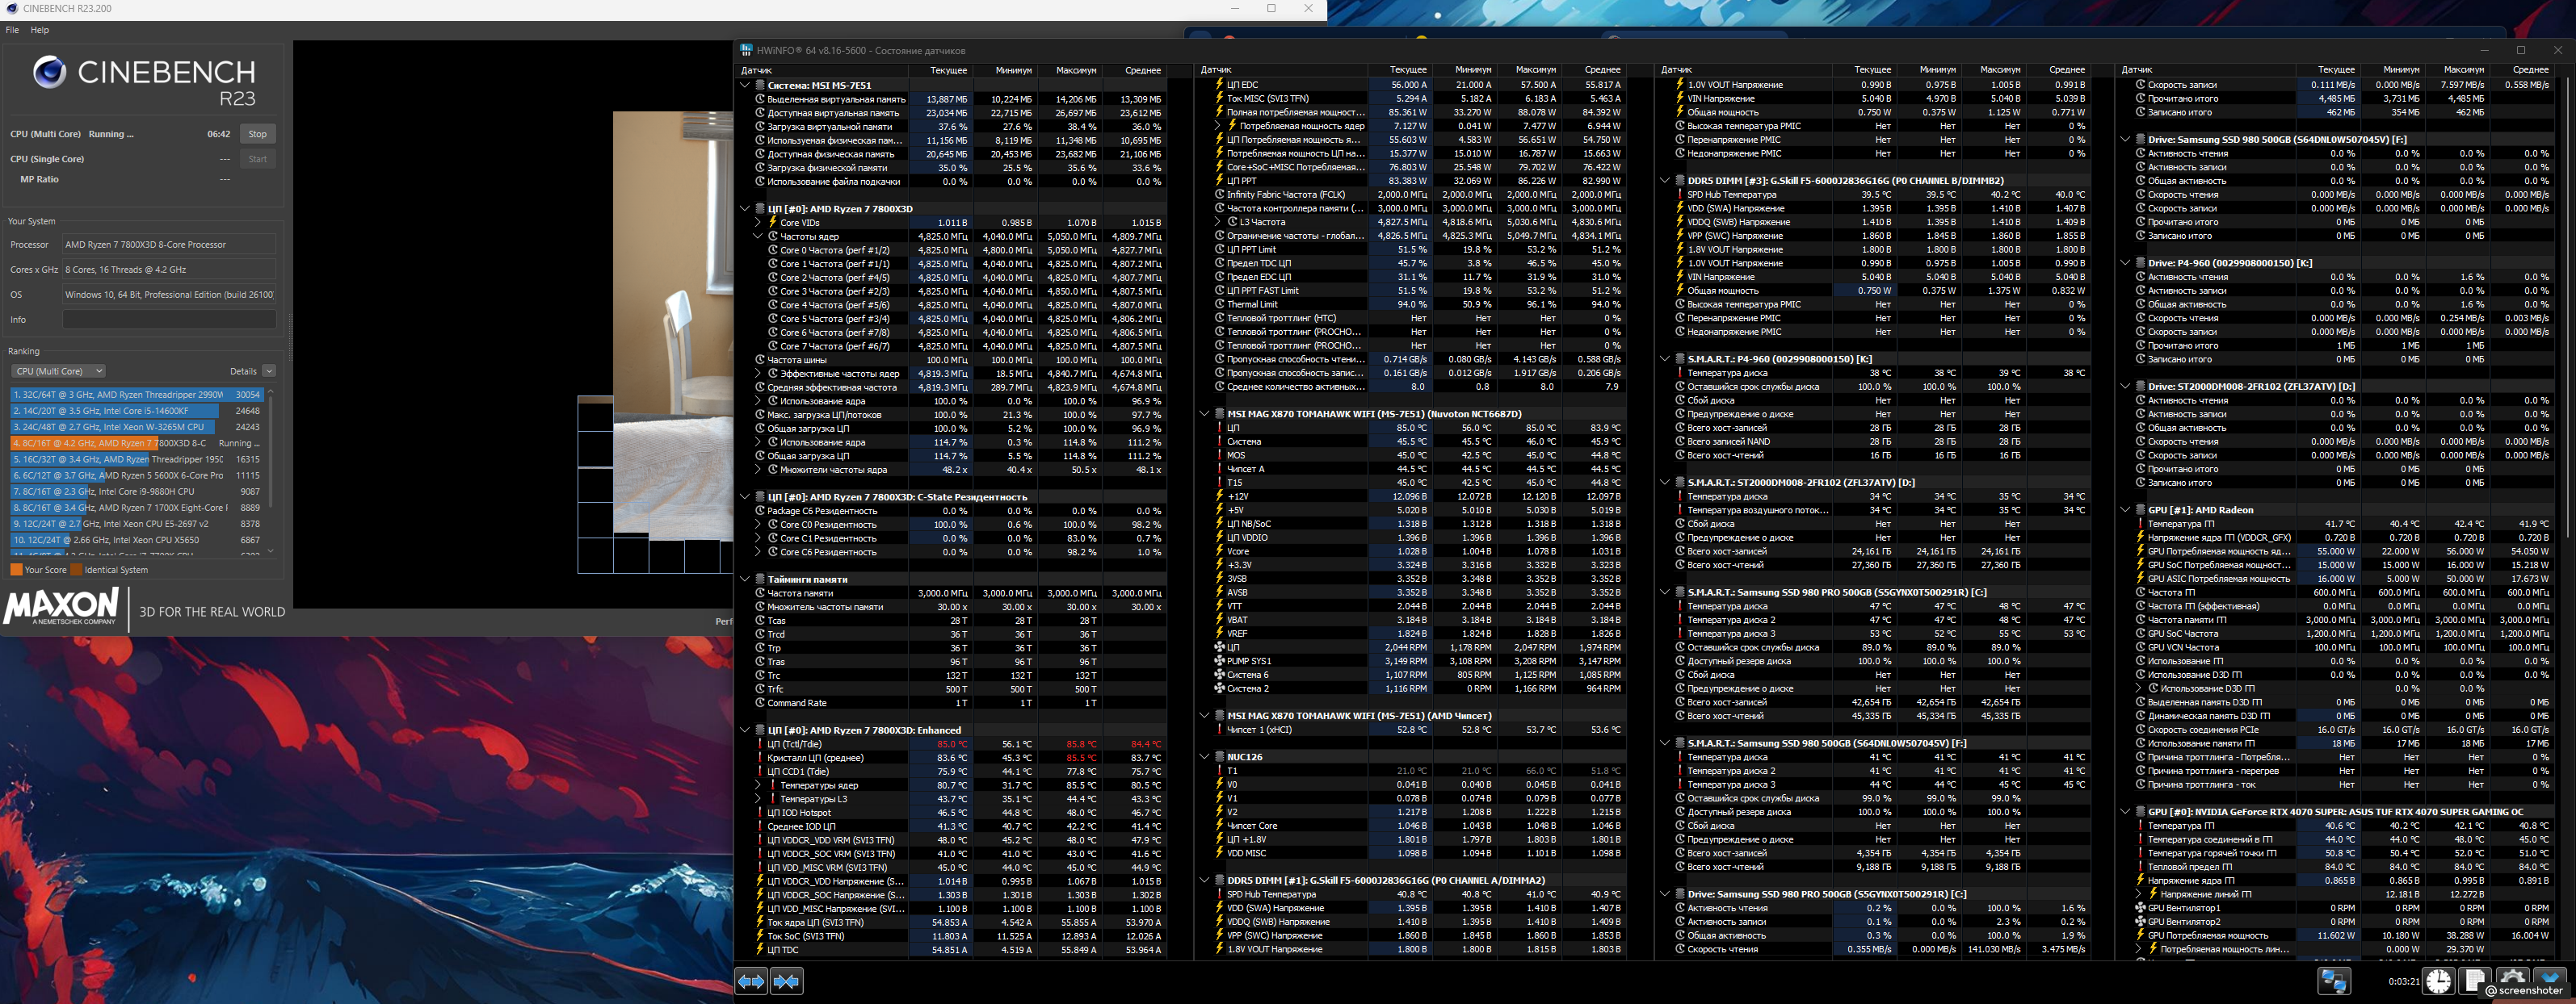Collapse GPU [#1]: AMD Radeon sensor group
Screen dimensions: 2576x1004
2126,509
